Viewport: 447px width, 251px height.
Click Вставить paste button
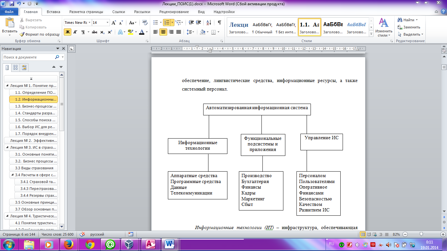pos(9,27)
